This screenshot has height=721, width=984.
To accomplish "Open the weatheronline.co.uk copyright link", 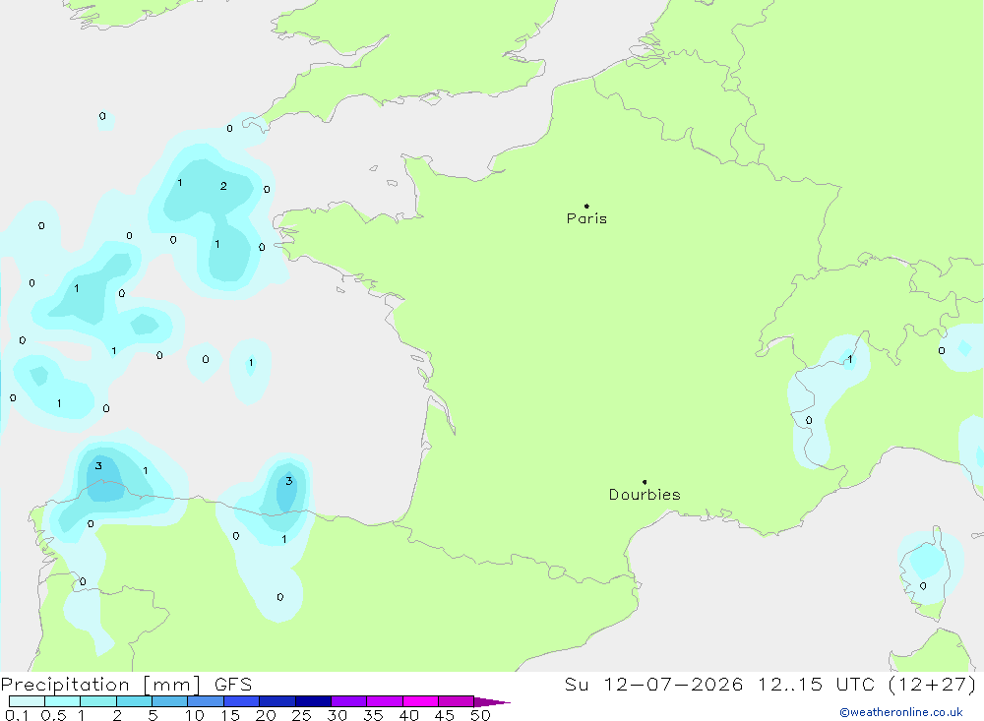I will [x=901, y=712].
